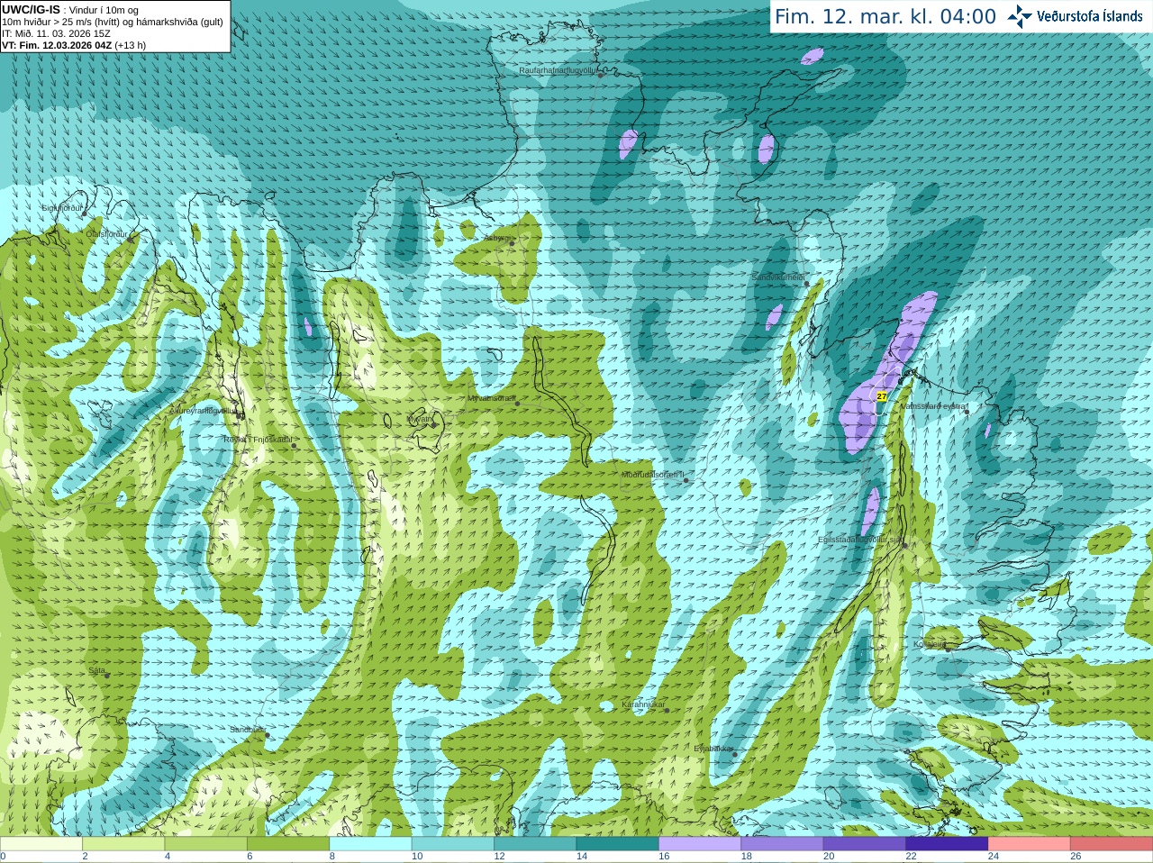Select the Mývatnsöræfi station label
The image size is (1153, 863).
pyautogui.click(x=491, y=398)
